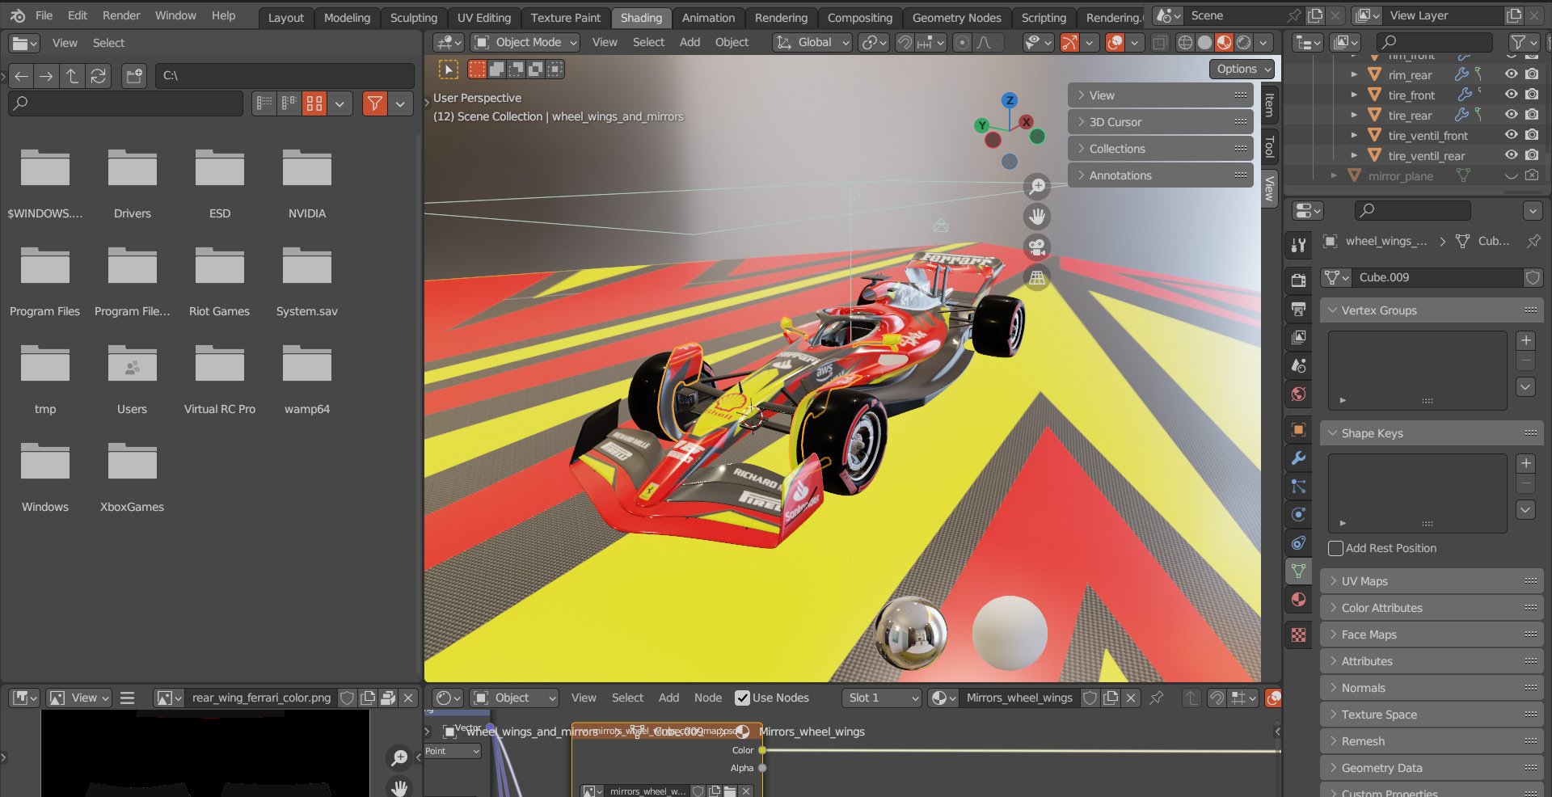The height and width of the screenshot is (797, 1552).
Task: Toggle viewport visibility of rim_rear
Action: tap(1511, 74)
